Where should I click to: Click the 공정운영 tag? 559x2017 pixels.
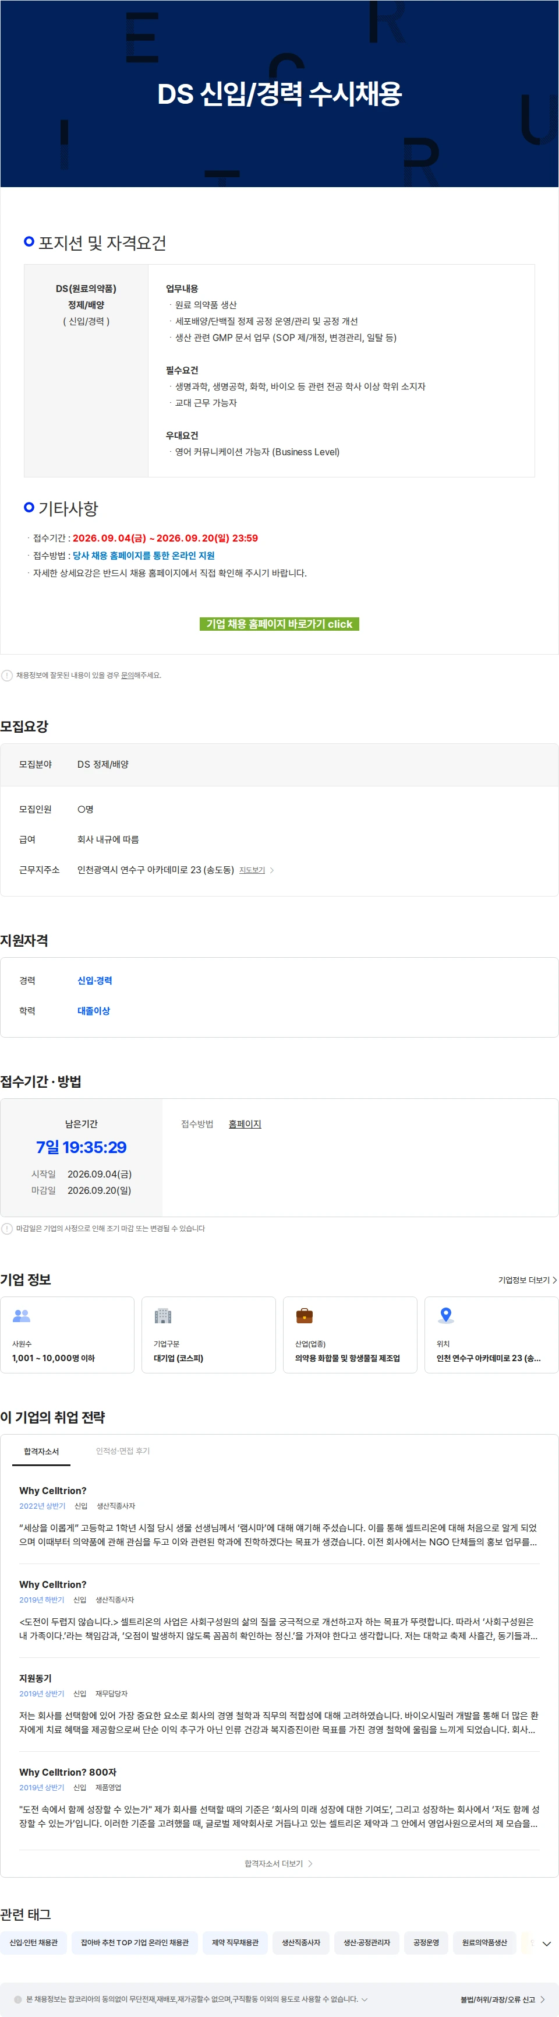pos(426,1942)
